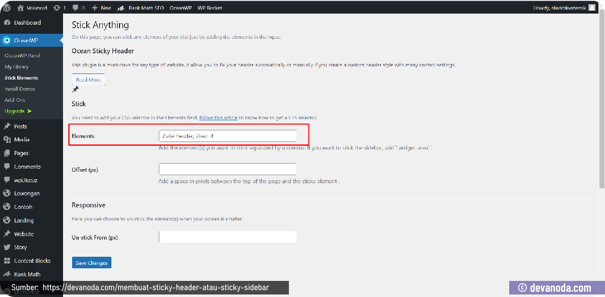Select the Stick Elements submenu item
The height and width of the screenshot is (297, 605).
click(21, 78)
